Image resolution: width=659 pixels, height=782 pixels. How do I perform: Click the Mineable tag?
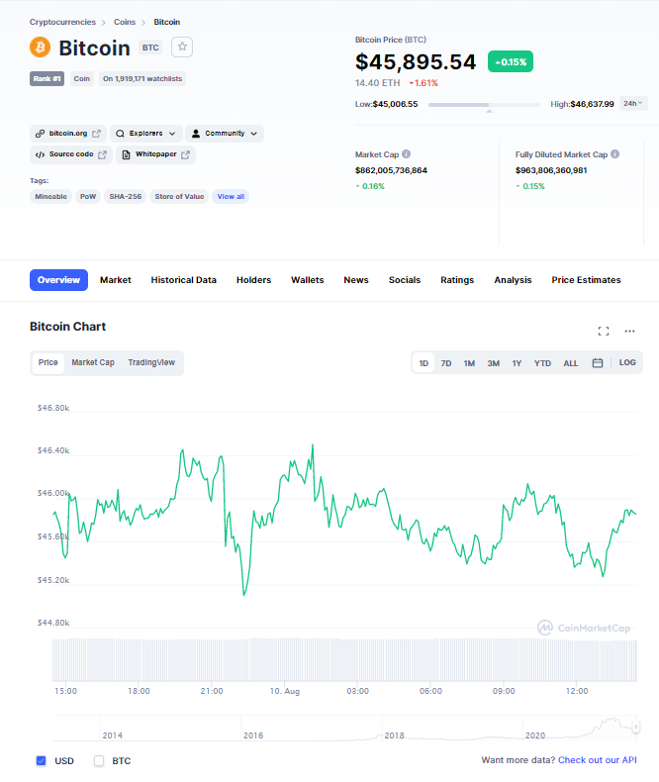50,197
